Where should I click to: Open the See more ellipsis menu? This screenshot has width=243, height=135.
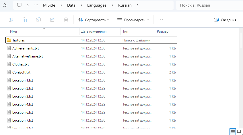pos(161,20)
